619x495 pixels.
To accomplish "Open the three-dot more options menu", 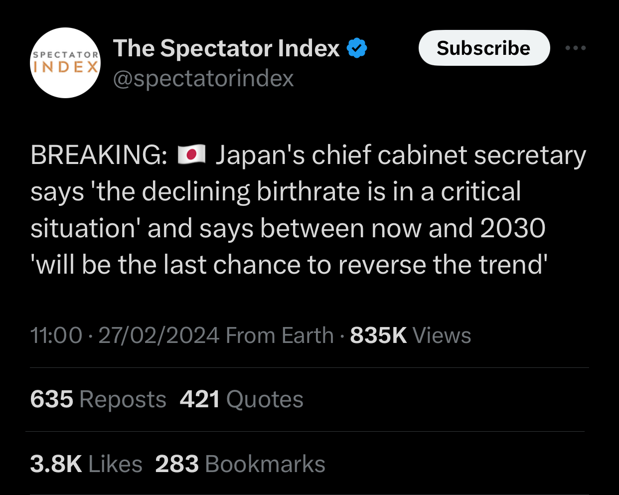I will click(576, 48).
